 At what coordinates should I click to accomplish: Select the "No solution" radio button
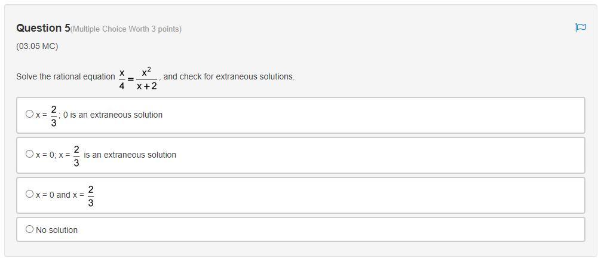(30, 229)
